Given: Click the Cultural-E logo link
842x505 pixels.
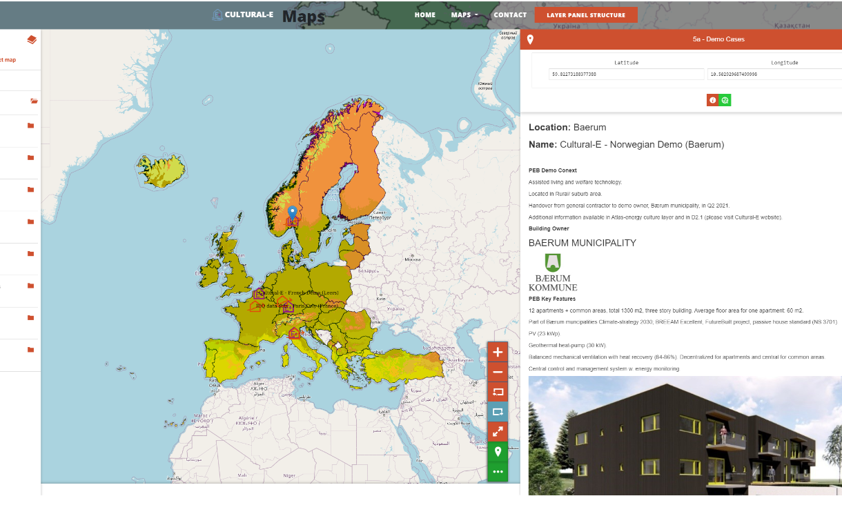Looking at the screenshot, I should [243, 14].
